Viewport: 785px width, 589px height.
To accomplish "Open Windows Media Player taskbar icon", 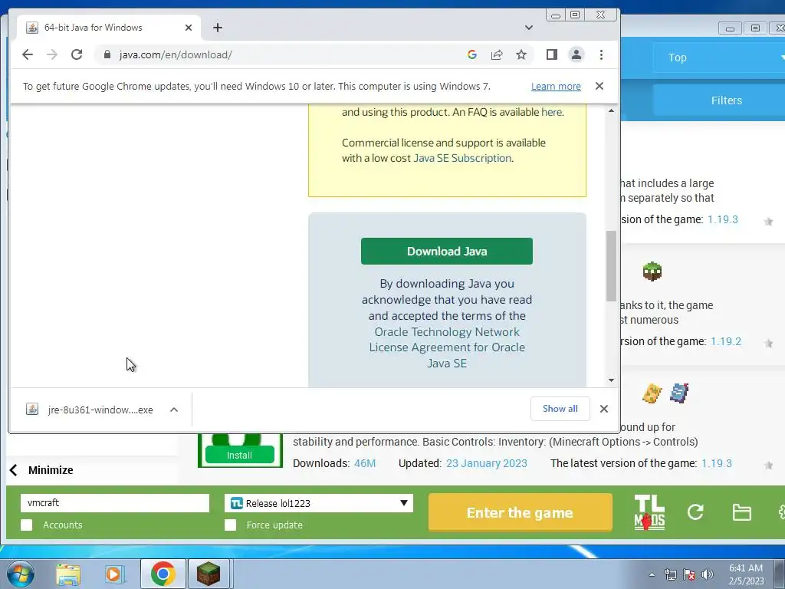I will coord(114,574).
